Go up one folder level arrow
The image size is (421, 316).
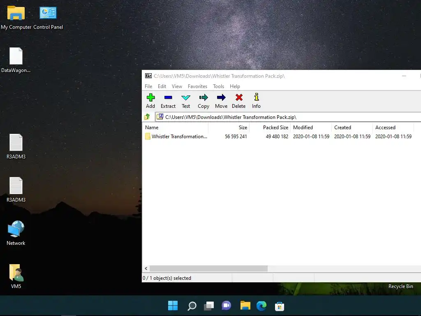pyautogui.click(x=147, y=117)
